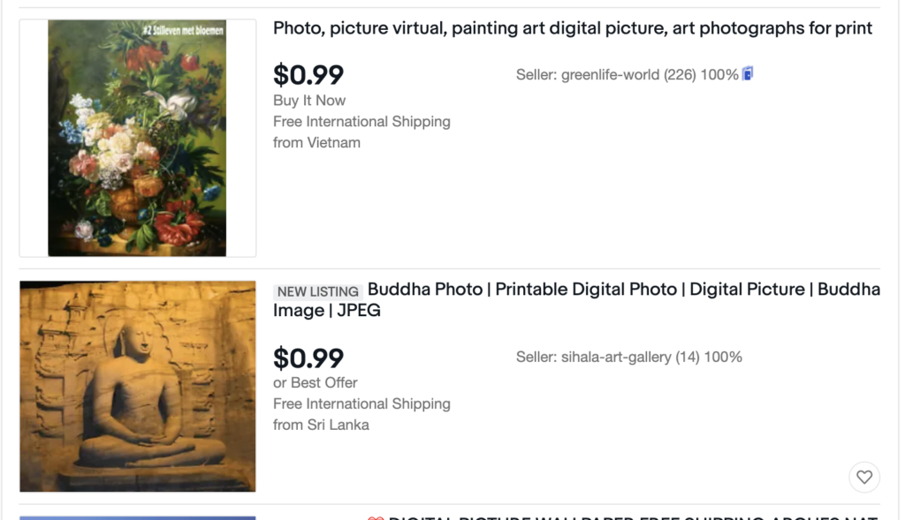Click seller name sihala-art-gallery
The image size is (905, 520).
(x=616, y=358)
